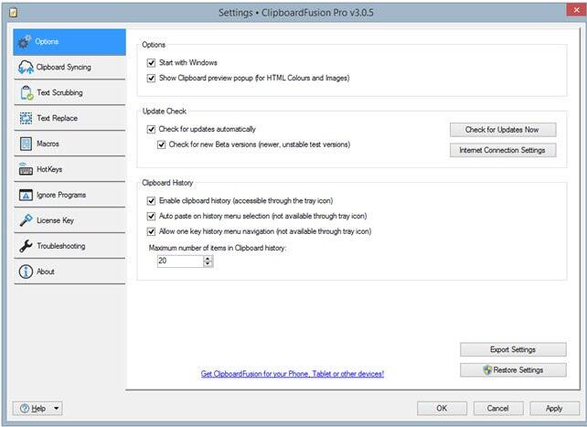Screen dimensions: 587x427
Task: Uncheck Check for new Beta versions
Action: 161,144
